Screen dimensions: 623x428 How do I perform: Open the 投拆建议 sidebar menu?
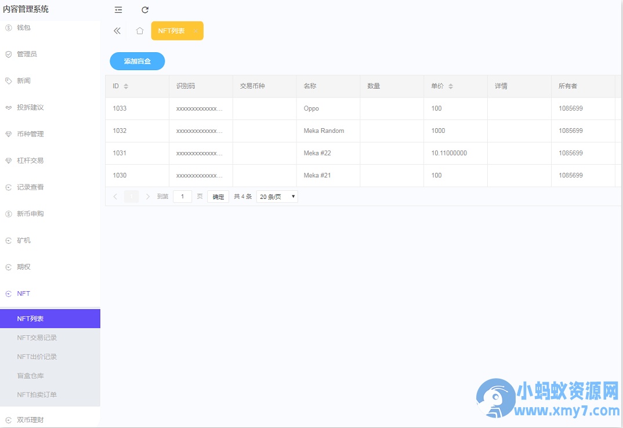click(50, 107)
